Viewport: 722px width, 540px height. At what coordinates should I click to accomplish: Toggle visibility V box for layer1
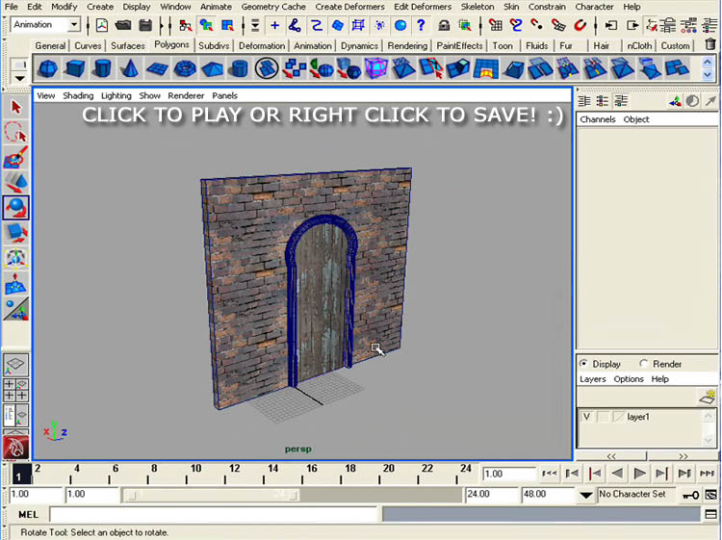point(586,417)
